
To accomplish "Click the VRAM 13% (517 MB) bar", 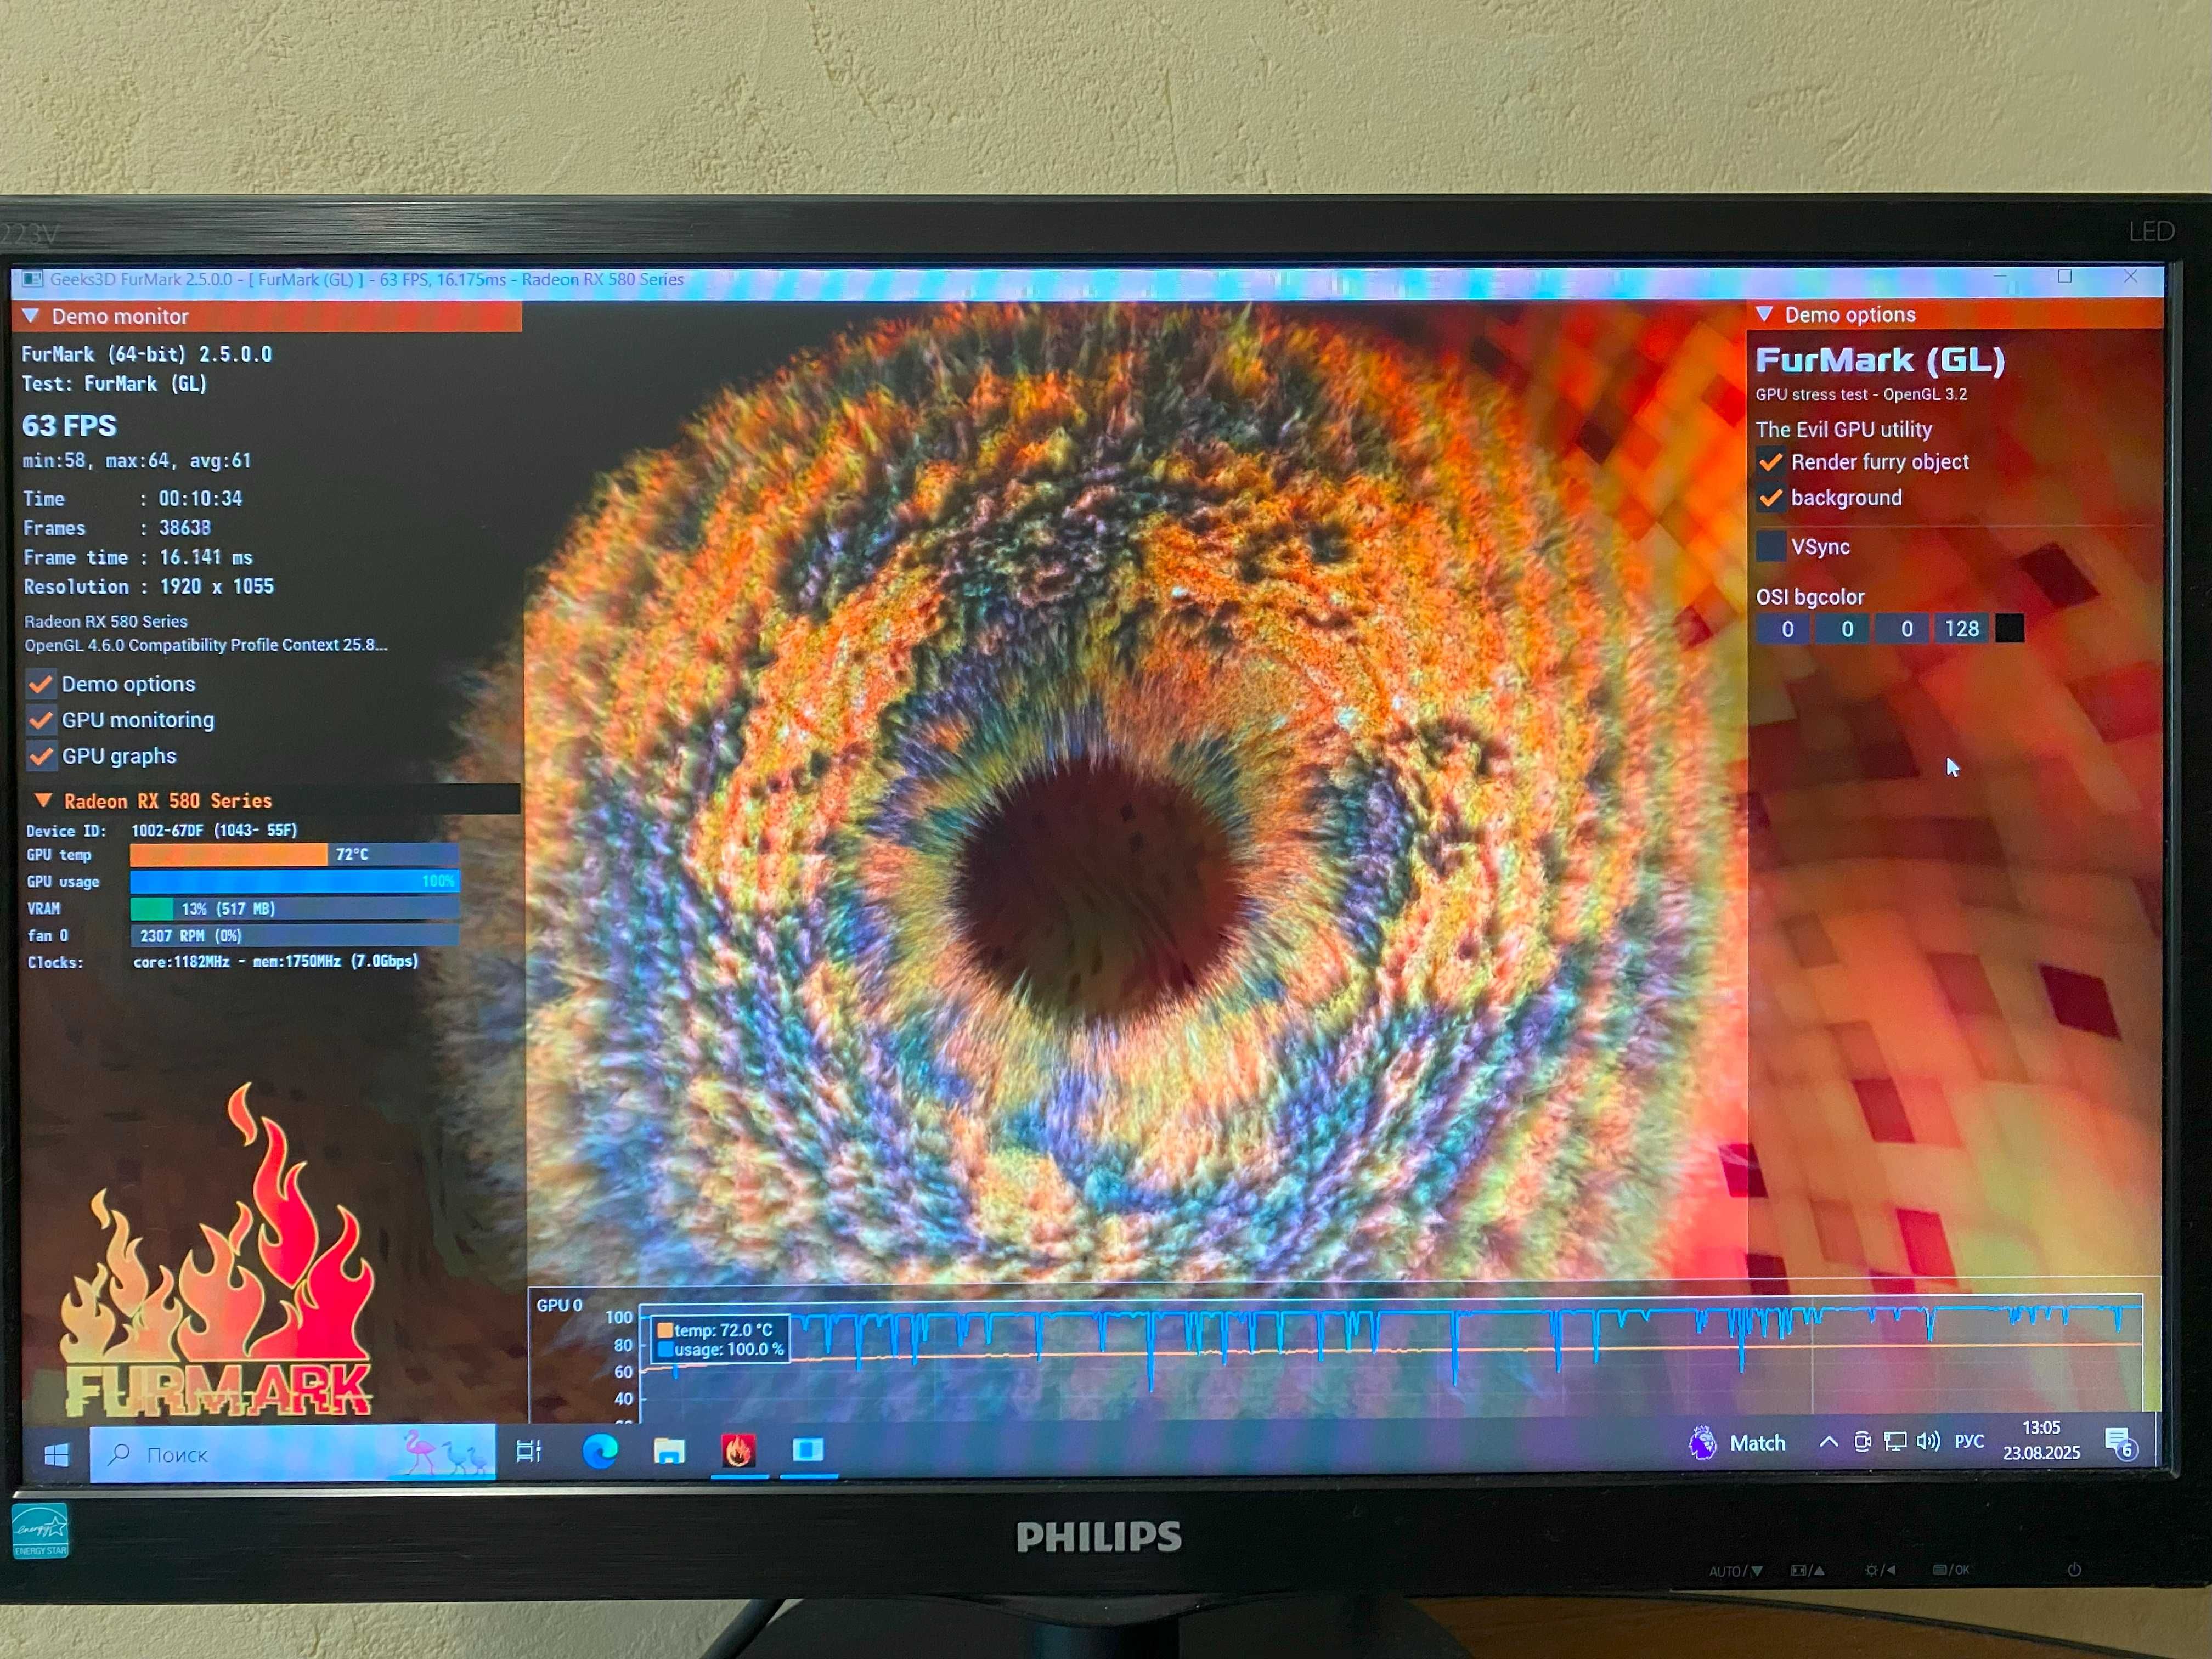I will point(294,908).
